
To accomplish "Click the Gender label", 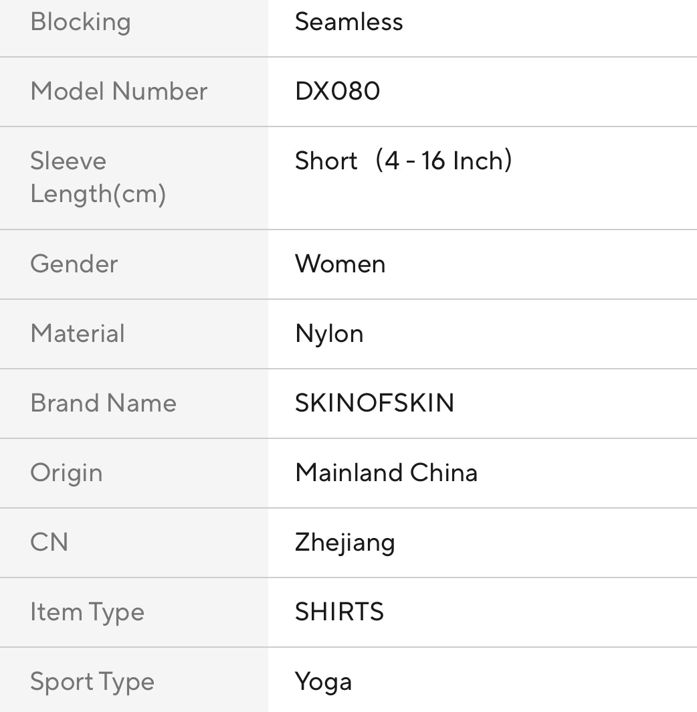I will [74, 264].
